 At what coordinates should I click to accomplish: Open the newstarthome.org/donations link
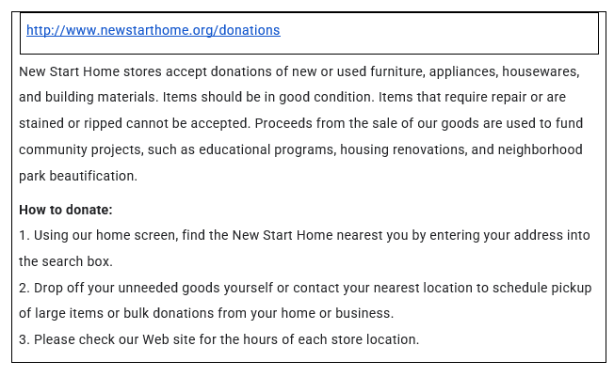[x=153, y=30]
